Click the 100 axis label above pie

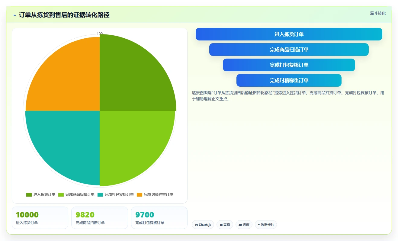(100, 34)
